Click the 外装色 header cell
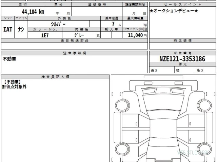This screenshot has height=162, width=217. 64,18
